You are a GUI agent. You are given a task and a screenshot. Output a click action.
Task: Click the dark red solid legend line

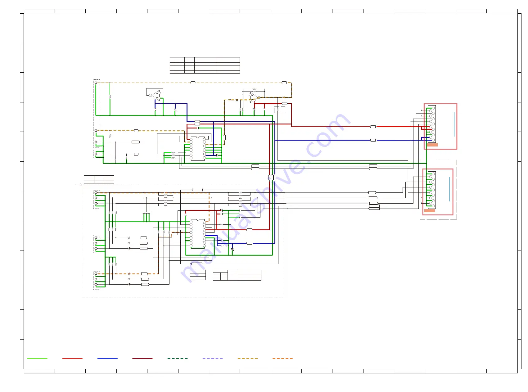(142, 358)
